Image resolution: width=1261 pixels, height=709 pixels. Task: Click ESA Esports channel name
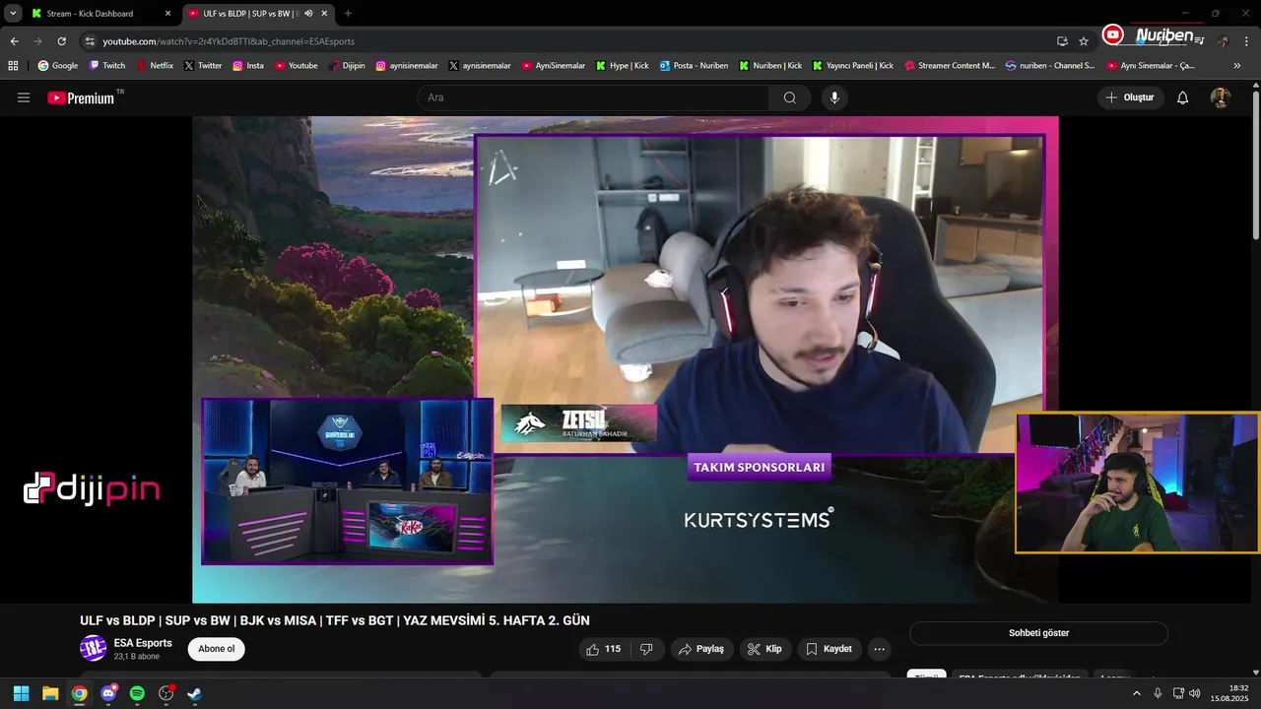point(143,643)
